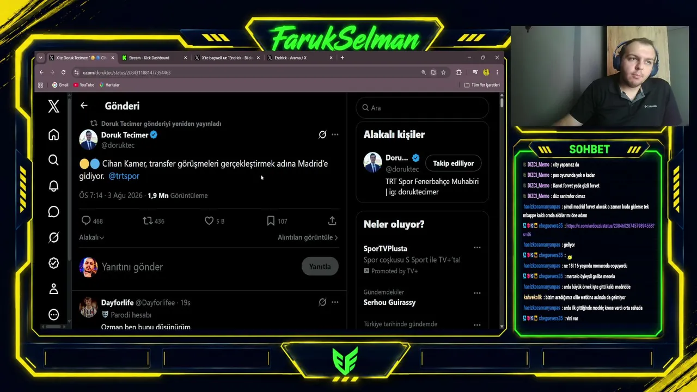Open Alıntıları görüntüle quotes link
The image size is (697, 392).
308,237
